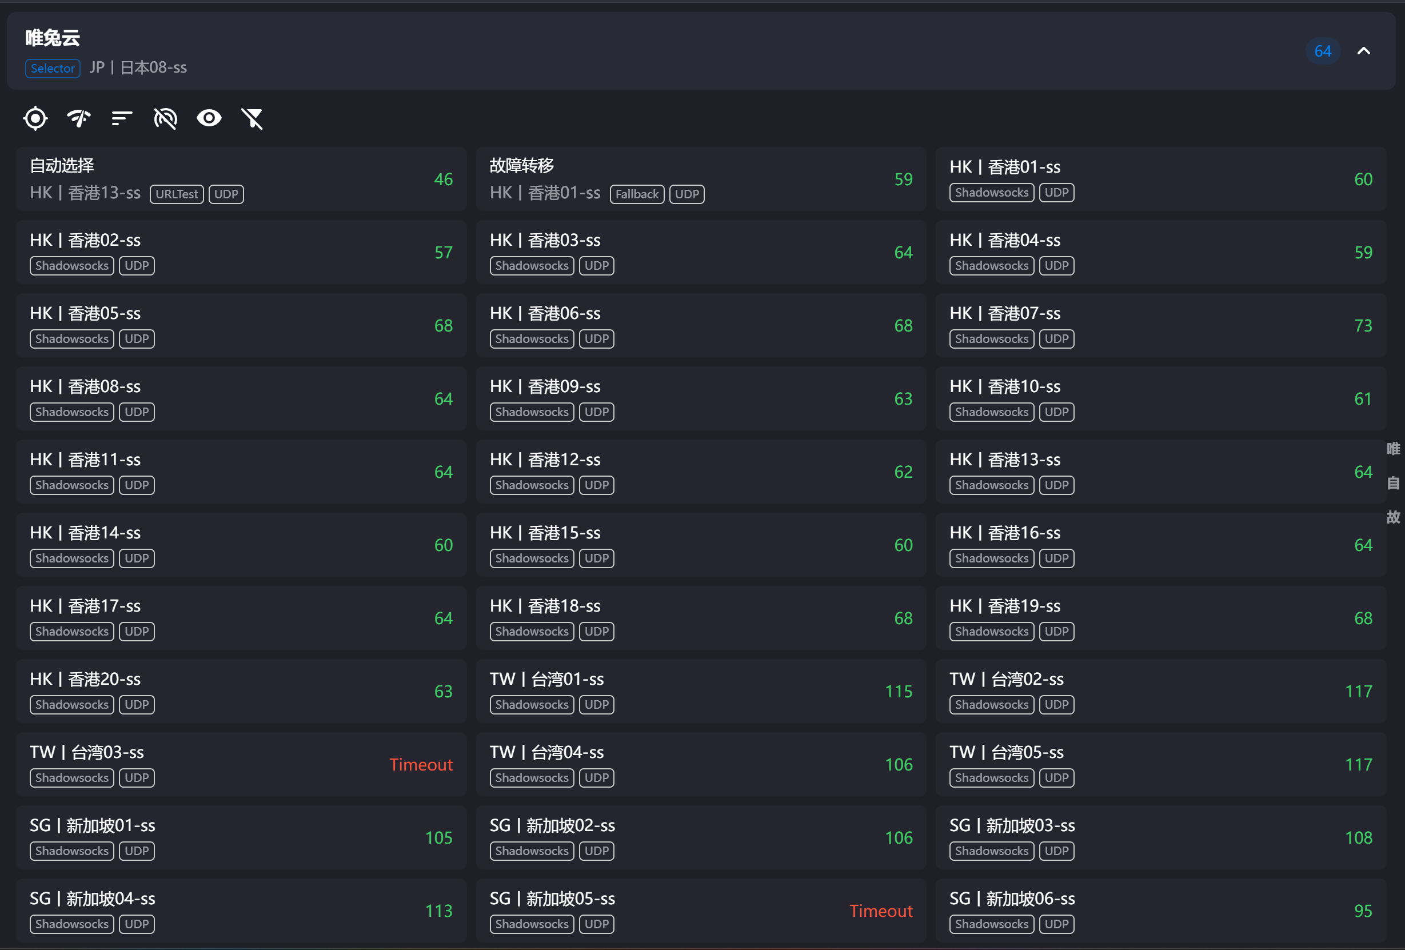The image size is (1405, 950).
Task: Click latency 95 on SG 新加坡06-ss
Action: pos(1363,911)
